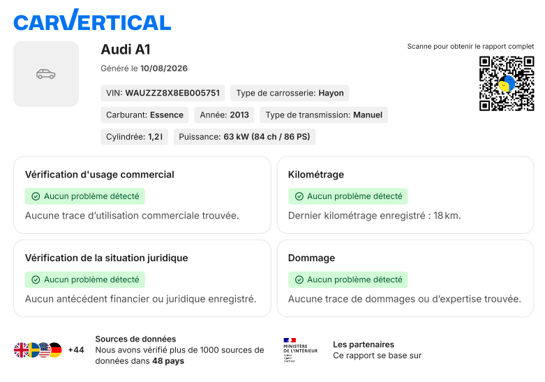This screenshot has height=382, width=545.
Task: Click the carVertical logo
Action: click(x=92, y=20)
